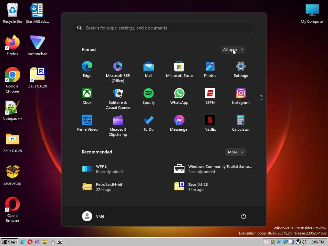This screenshot has width=328, height=246.
Task: Select Zeus 0.6.28 shortcut with R badge
Action: [x=37, y=78]
